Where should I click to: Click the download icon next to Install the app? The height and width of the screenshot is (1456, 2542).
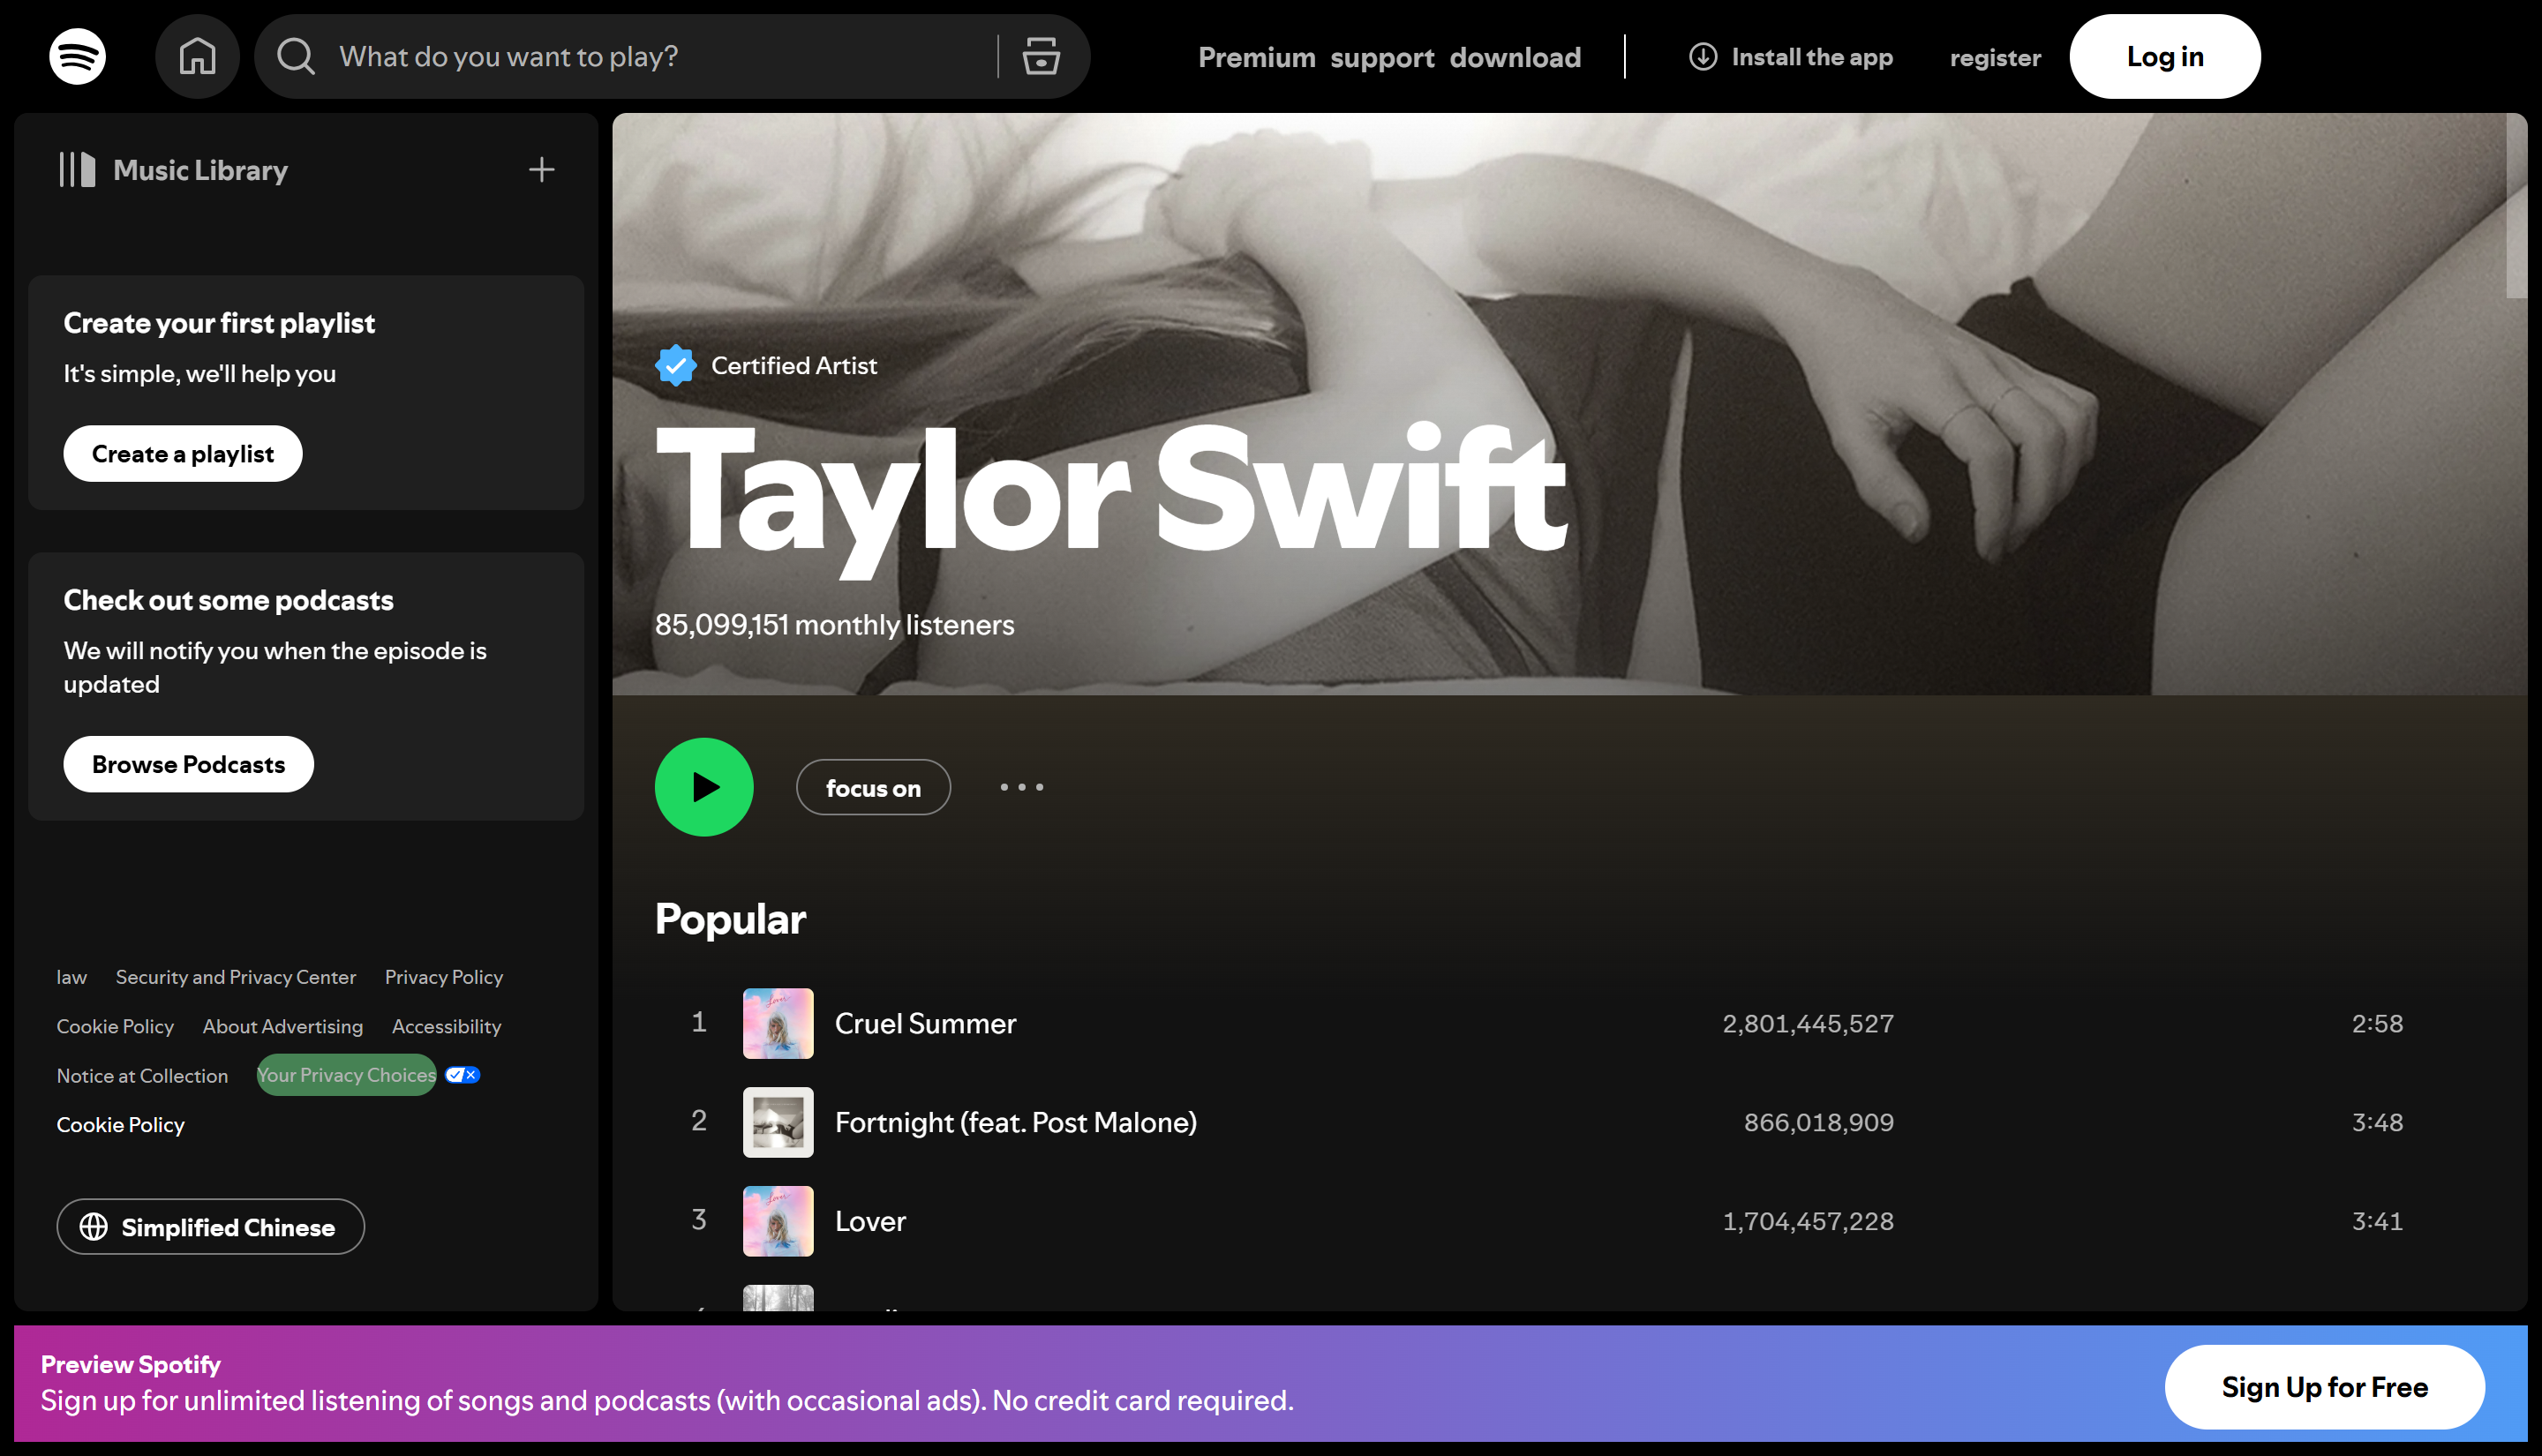(1701, 57)
